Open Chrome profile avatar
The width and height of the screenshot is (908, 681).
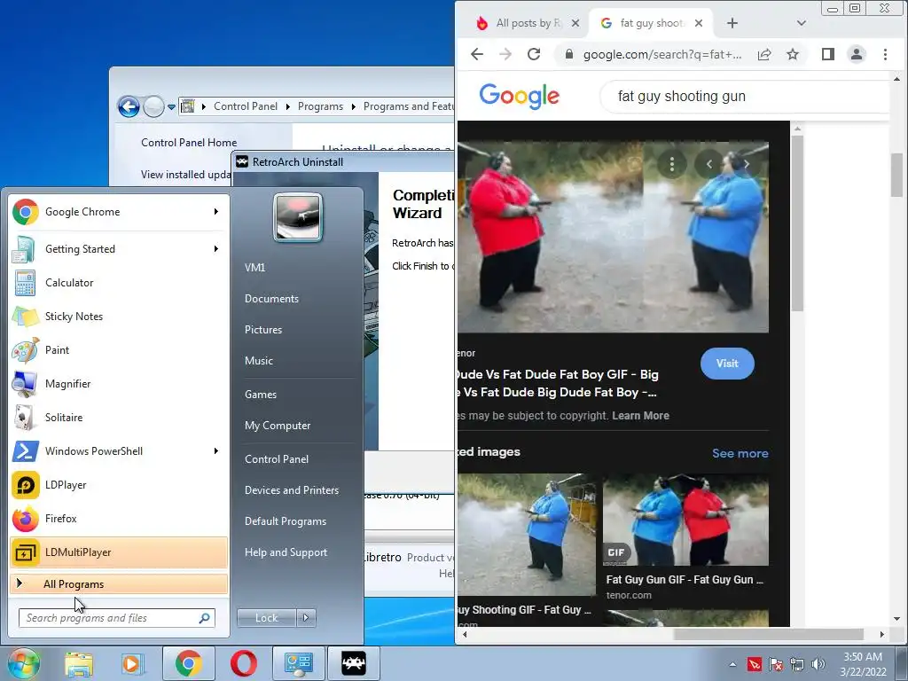tap(857, 54)
